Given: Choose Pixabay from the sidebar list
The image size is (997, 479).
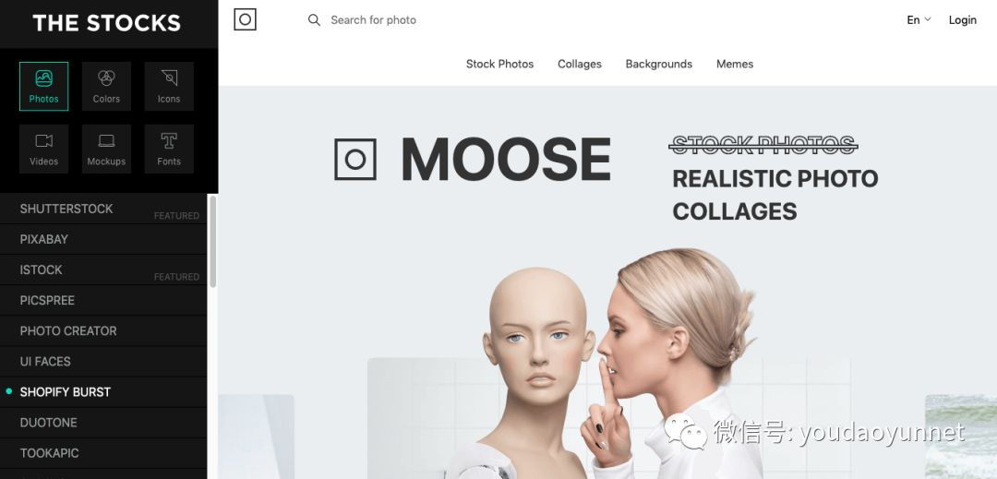Looking at the screenshot, I should (x=103, y=240).
